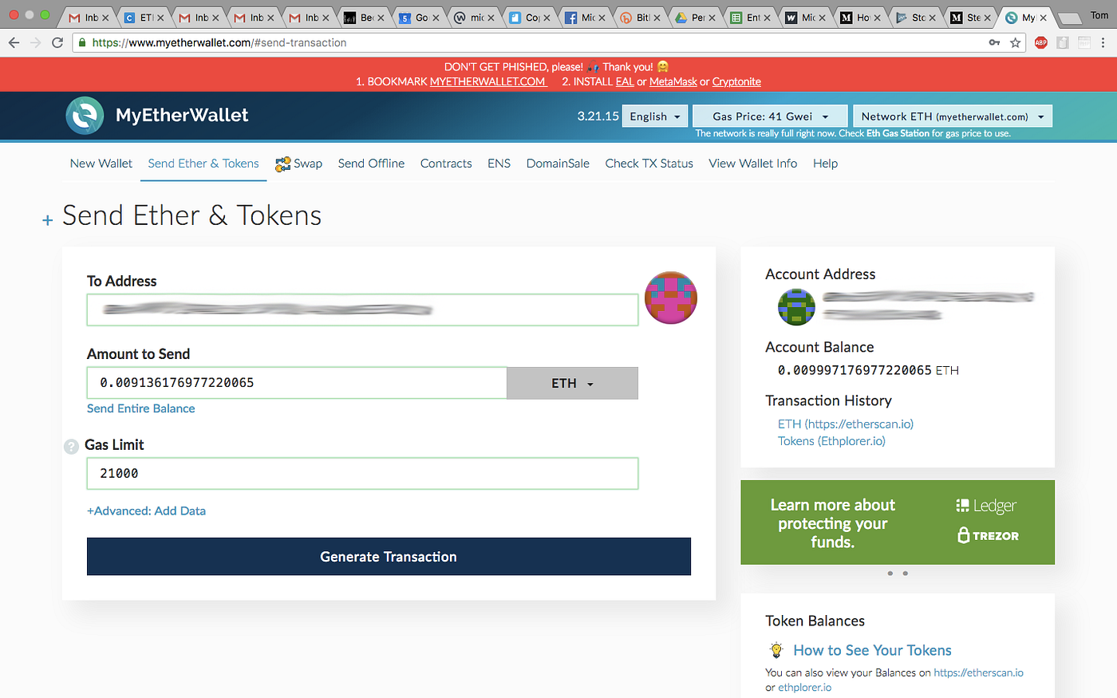Click the version number 3.21.15

coord(598,116)
